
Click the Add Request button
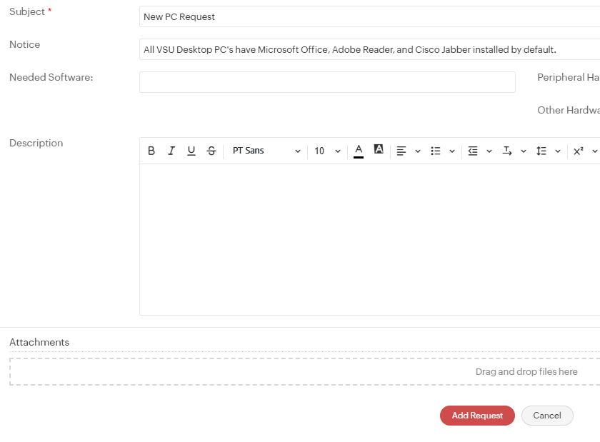(477, 416)
